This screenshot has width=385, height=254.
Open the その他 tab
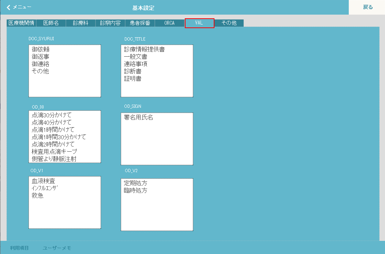229,23
